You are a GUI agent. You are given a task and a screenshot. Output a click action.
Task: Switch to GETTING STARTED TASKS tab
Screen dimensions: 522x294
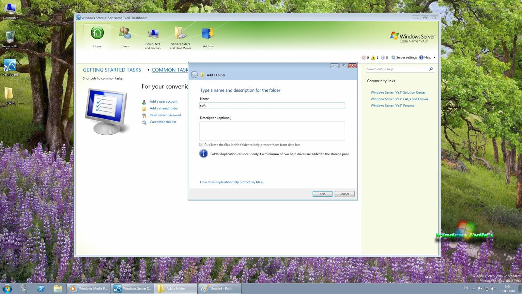pyautogui.click(x=112, y=70)
